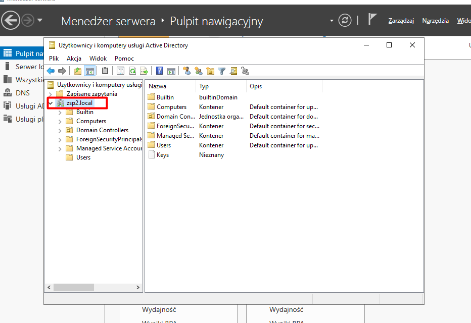The height and width of the screenshot is (323, 471).
Task: Click the Refresh icon in ADUC toolbar
Action: pos(132,71)
